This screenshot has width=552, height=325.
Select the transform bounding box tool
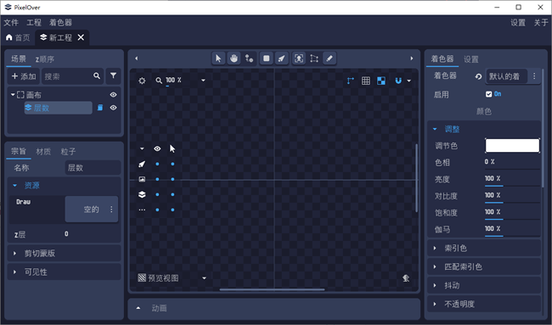point(314,59)
